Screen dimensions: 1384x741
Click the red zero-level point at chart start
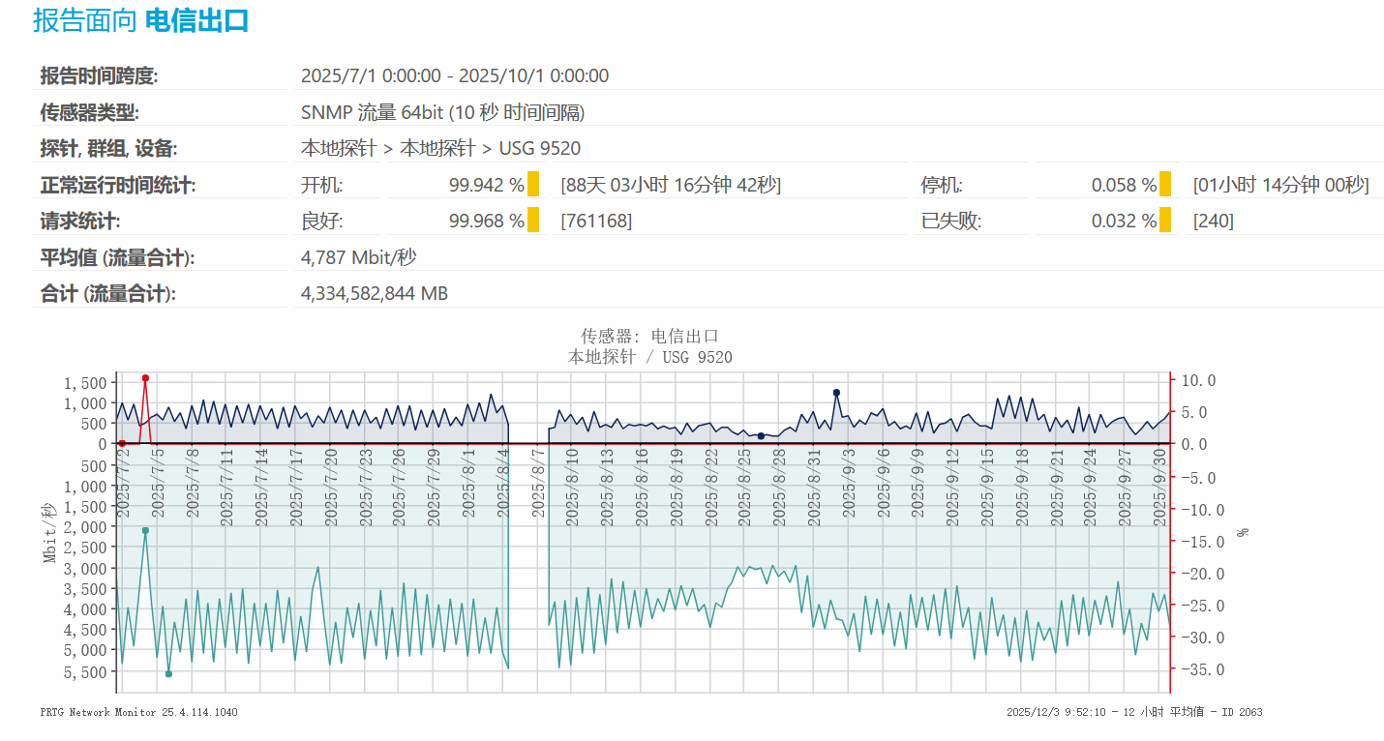(x=122, y=443)
